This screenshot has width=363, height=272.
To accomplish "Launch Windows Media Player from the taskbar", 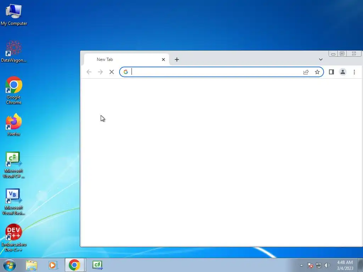I will click(53, 265).
